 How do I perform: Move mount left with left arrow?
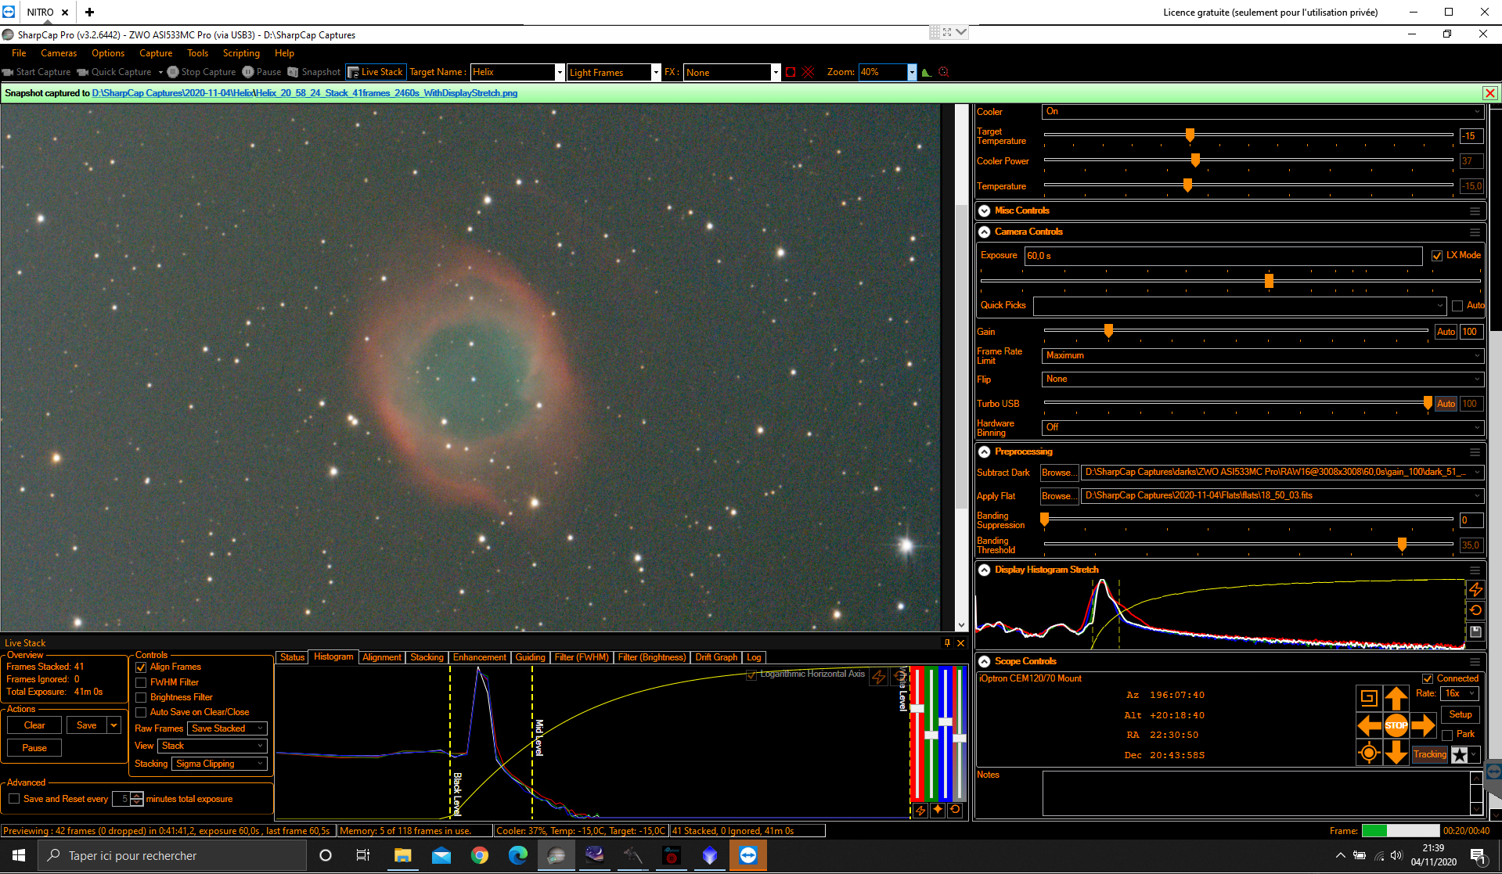tap(1369, 725)
